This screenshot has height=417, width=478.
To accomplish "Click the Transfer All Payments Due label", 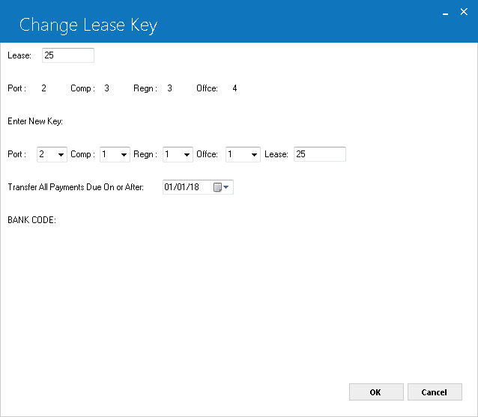I will point(76,187).
